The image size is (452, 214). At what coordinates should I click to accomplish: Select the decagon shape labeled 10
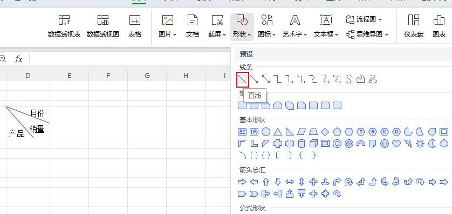385,132
